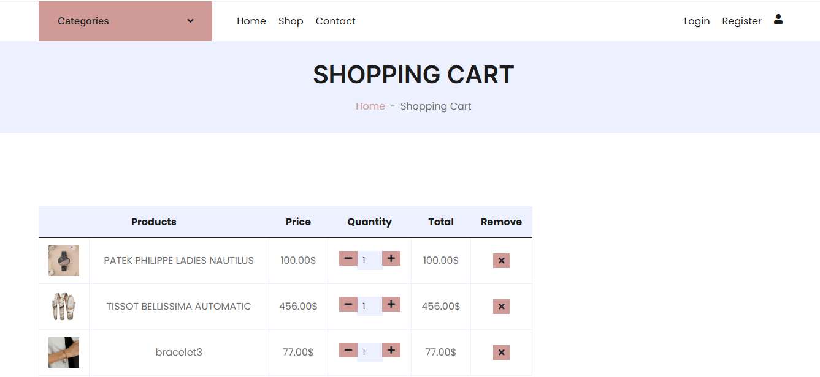Viewport: 820px width, 377px height.
Task: Follow the Home breadcrumb link
Action: (x=370, y=106)
